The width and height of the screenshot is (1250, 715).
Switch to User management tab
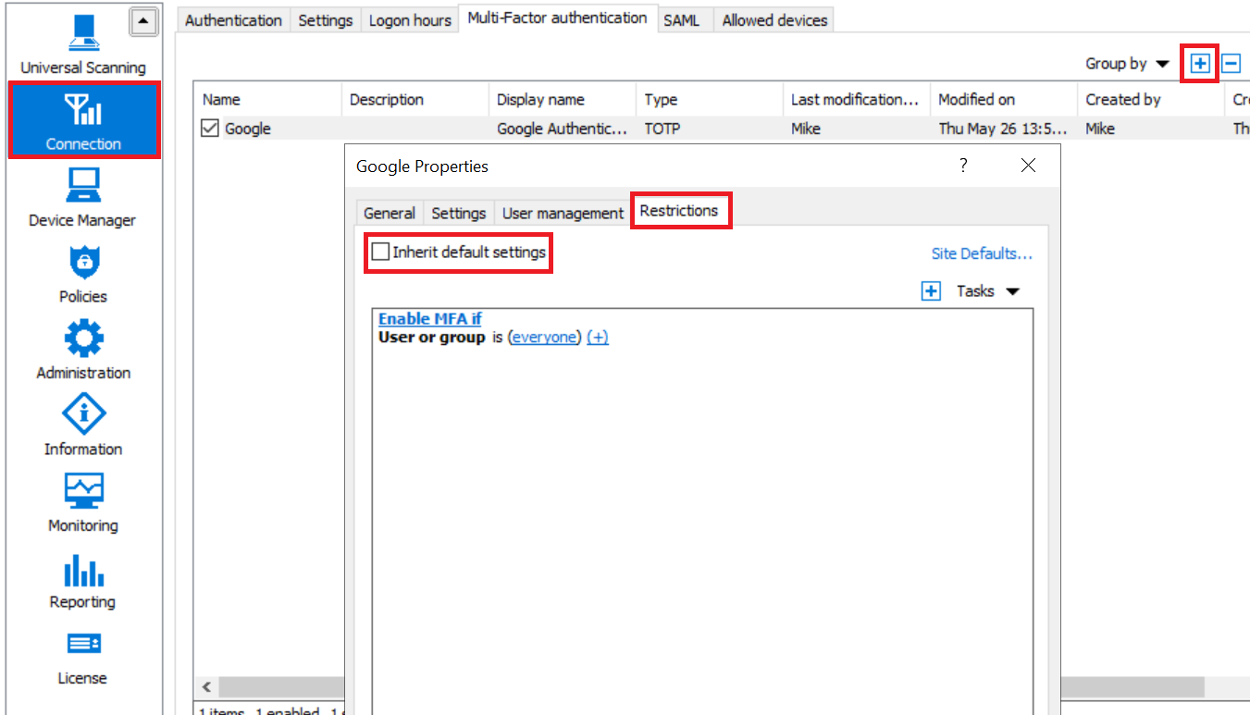click(x=563, y=213)
